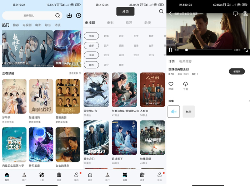250x187 pixels.
Task: Click the video progress bar slider
Action: (x=186, y=50)
